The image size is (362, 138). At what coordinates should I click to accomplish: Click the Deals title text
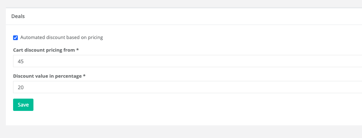tap(18, 16)
